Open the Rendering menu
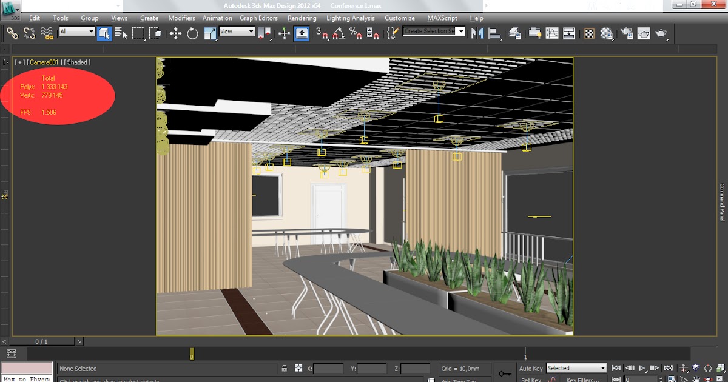The height and width of the screenshot is (382, 728). 302,18
